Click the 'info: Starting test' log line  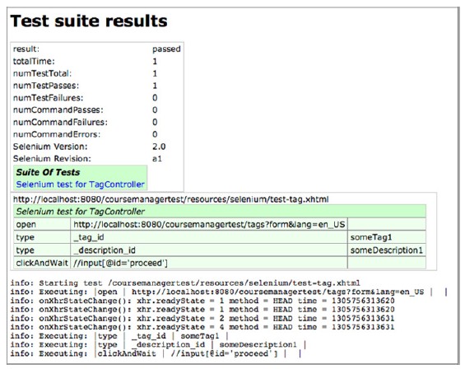click(185, 283)
